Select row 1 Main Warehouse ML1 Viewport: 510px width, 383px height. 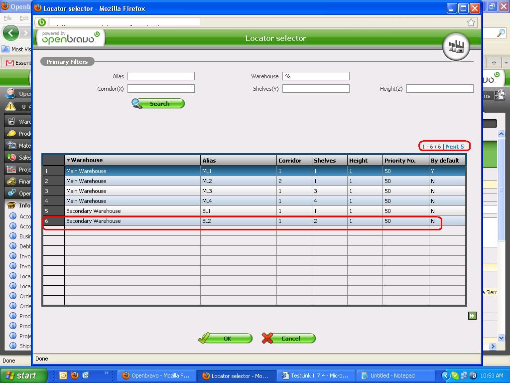(132, 171)
